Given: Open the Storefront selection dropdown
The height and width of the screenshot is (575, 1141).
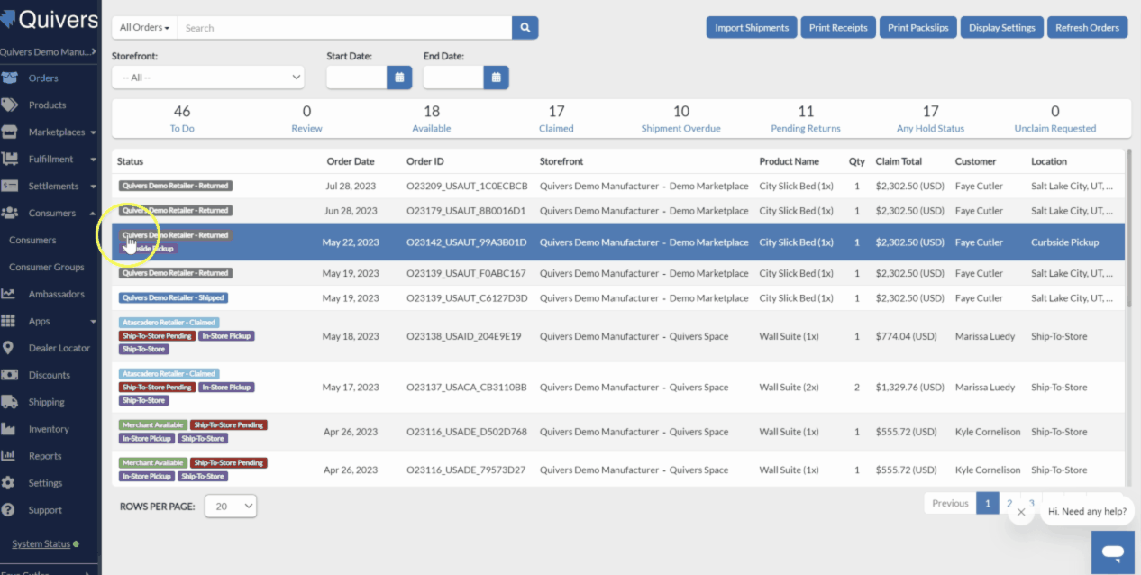Looking at the screenshot, I should (207, 78).
